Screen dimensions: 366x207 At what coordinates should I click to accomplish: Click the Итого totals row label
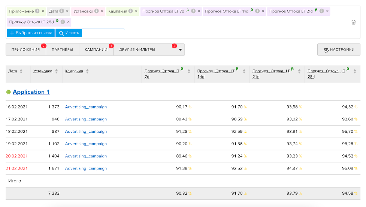(x=15, y=181)
